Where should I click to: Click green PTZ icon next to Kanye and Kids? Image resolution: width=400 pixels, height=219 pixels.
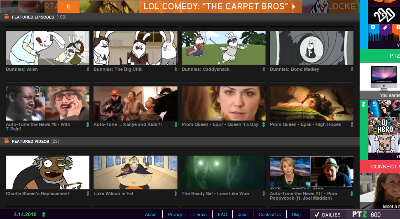(176, 124)
